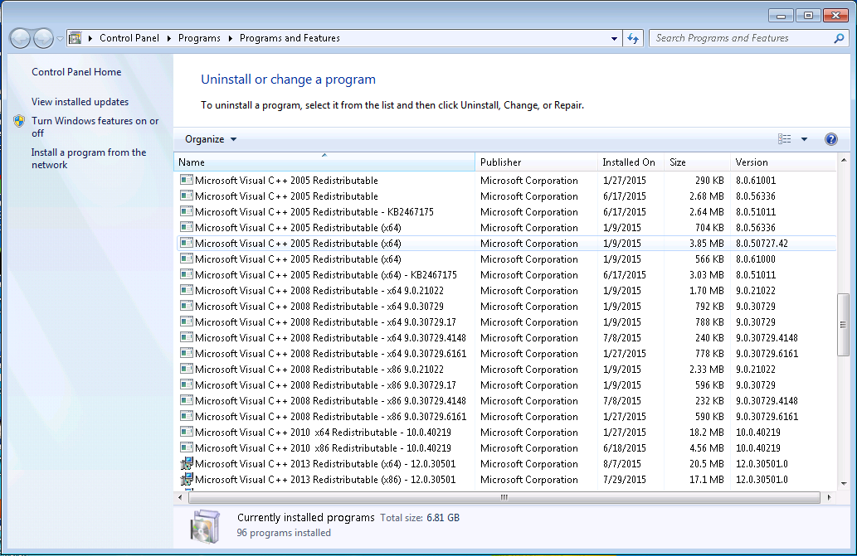
Task: Open Turn Windows features on or off
Action: (x=95, y=127)
